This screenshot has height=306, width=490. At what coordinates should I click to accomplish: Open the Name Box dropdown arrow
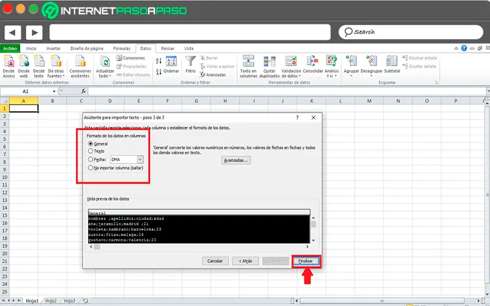pos(54,91)
